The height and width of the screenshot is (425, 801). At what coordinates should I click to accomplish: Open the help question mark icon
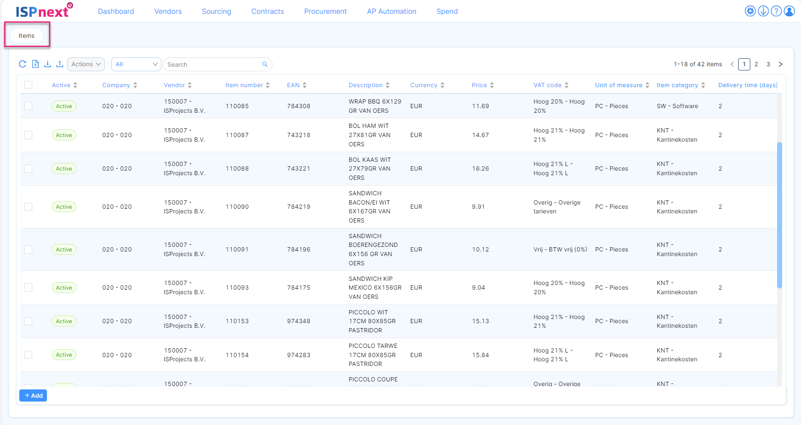point(776,11)
